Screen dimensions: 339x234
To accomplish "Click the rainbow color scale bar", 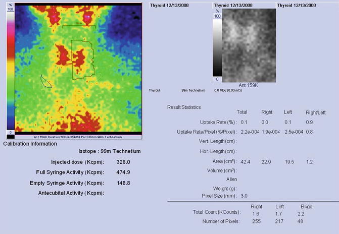I will pos(9,72).
